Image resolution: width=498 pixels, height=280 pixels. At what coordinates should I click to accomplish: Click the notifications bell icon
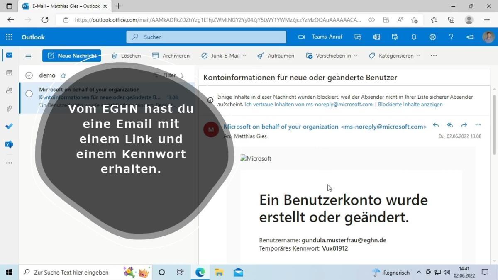(x=414, y=37)
